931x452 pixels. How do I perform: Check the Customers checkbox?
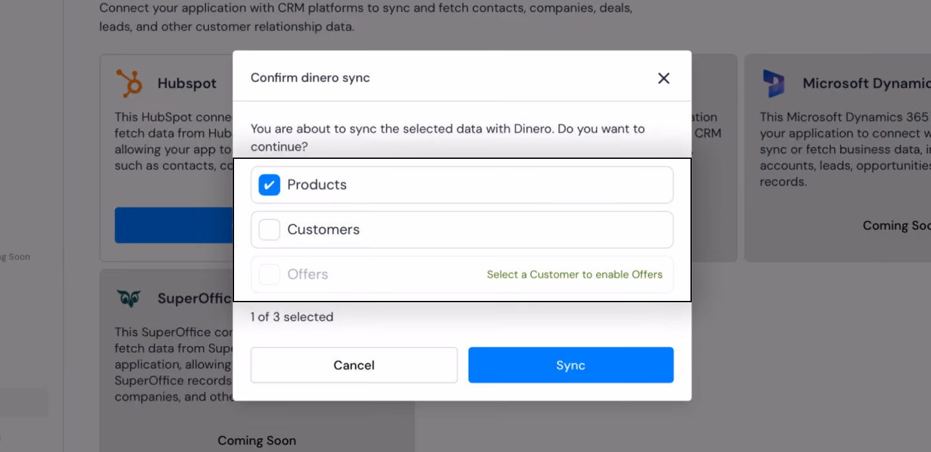(x=269, y=229)
